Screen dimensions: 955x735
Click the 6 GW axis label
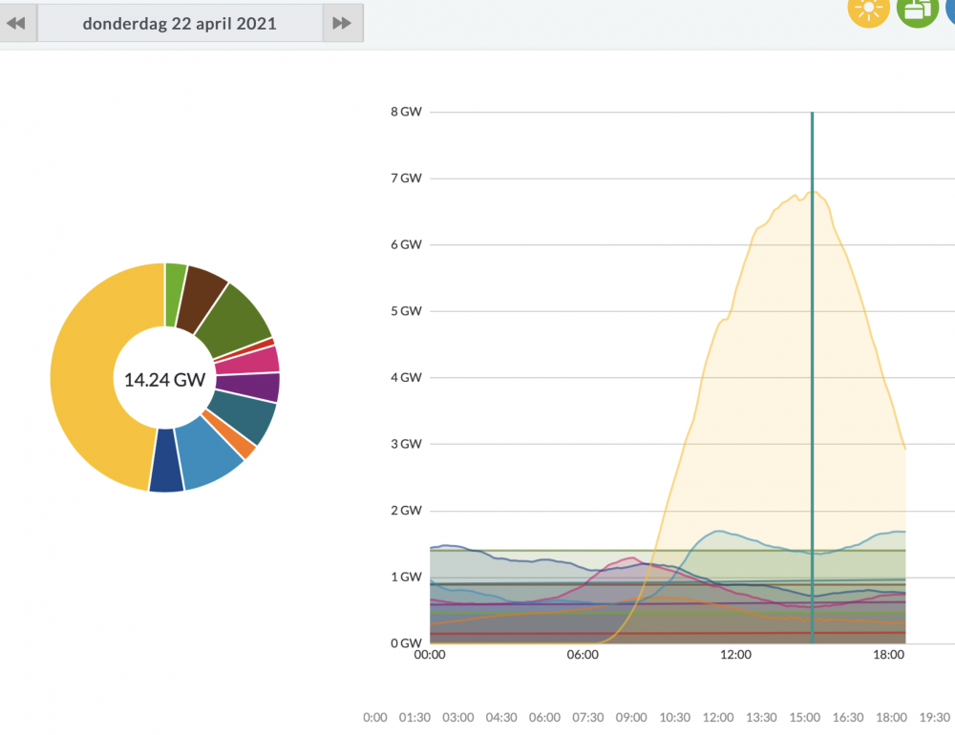406,244
